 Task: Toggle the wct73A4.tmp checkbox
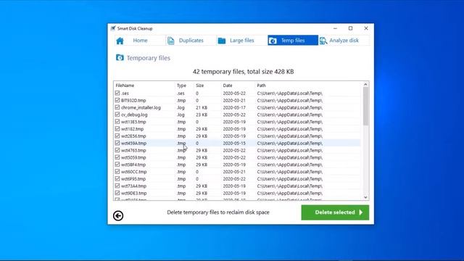coord(117,186)
